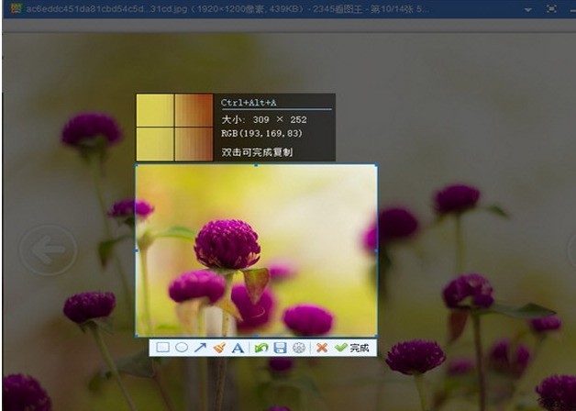Cancel the screenshot with red X
This screenshot has height=411, width=576.
(322, 349)
